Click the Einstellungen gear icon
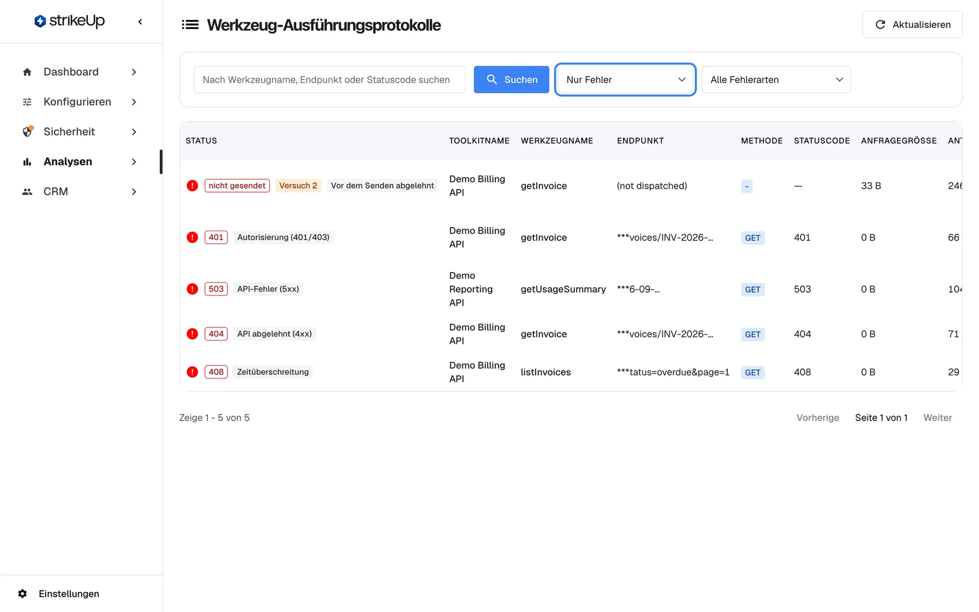 [22, 594]
